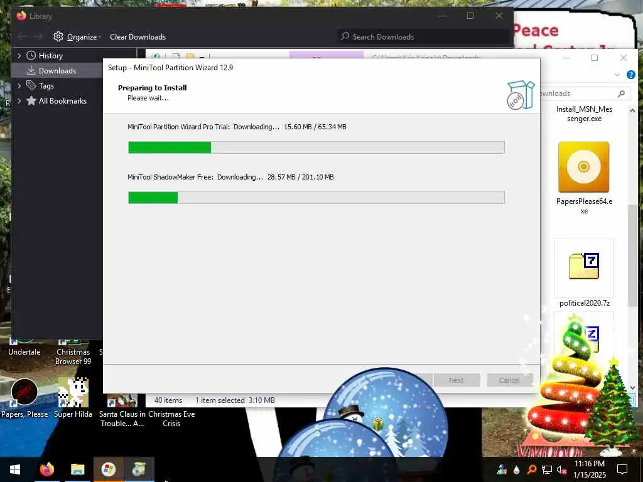Click the setup box-and-disc icon

tap(521, 95)
